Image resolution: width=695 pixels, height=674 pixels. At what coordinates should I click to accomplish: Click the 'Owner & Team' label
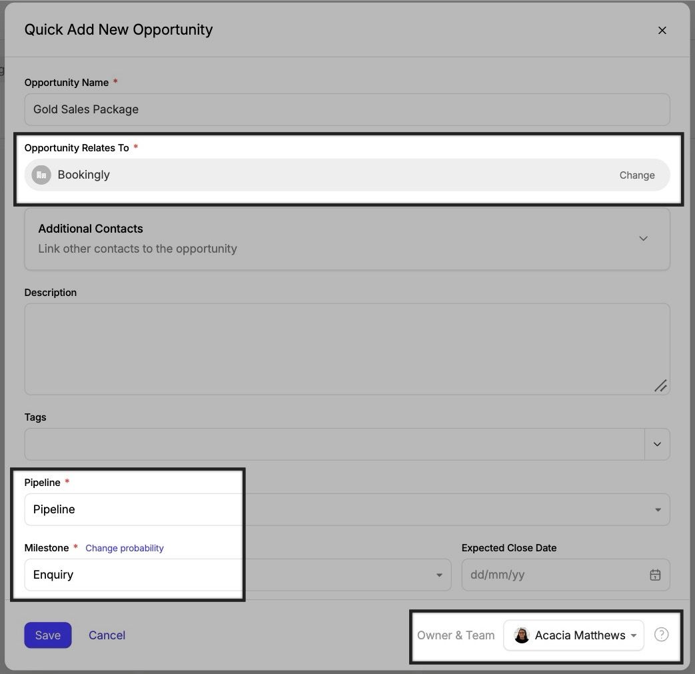tap(456, 635)
